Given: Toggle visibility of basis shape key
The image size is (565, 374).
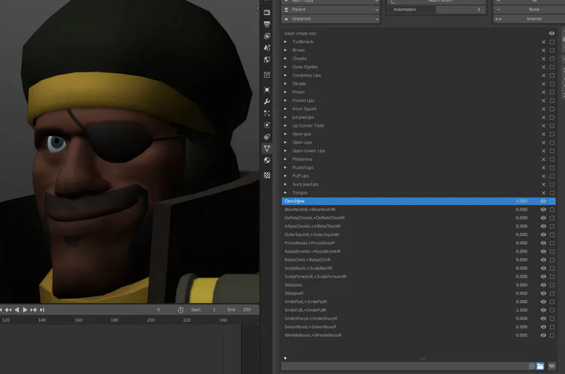Looking at the screenshot, I should pyautogui.click(x=551, y=33).
